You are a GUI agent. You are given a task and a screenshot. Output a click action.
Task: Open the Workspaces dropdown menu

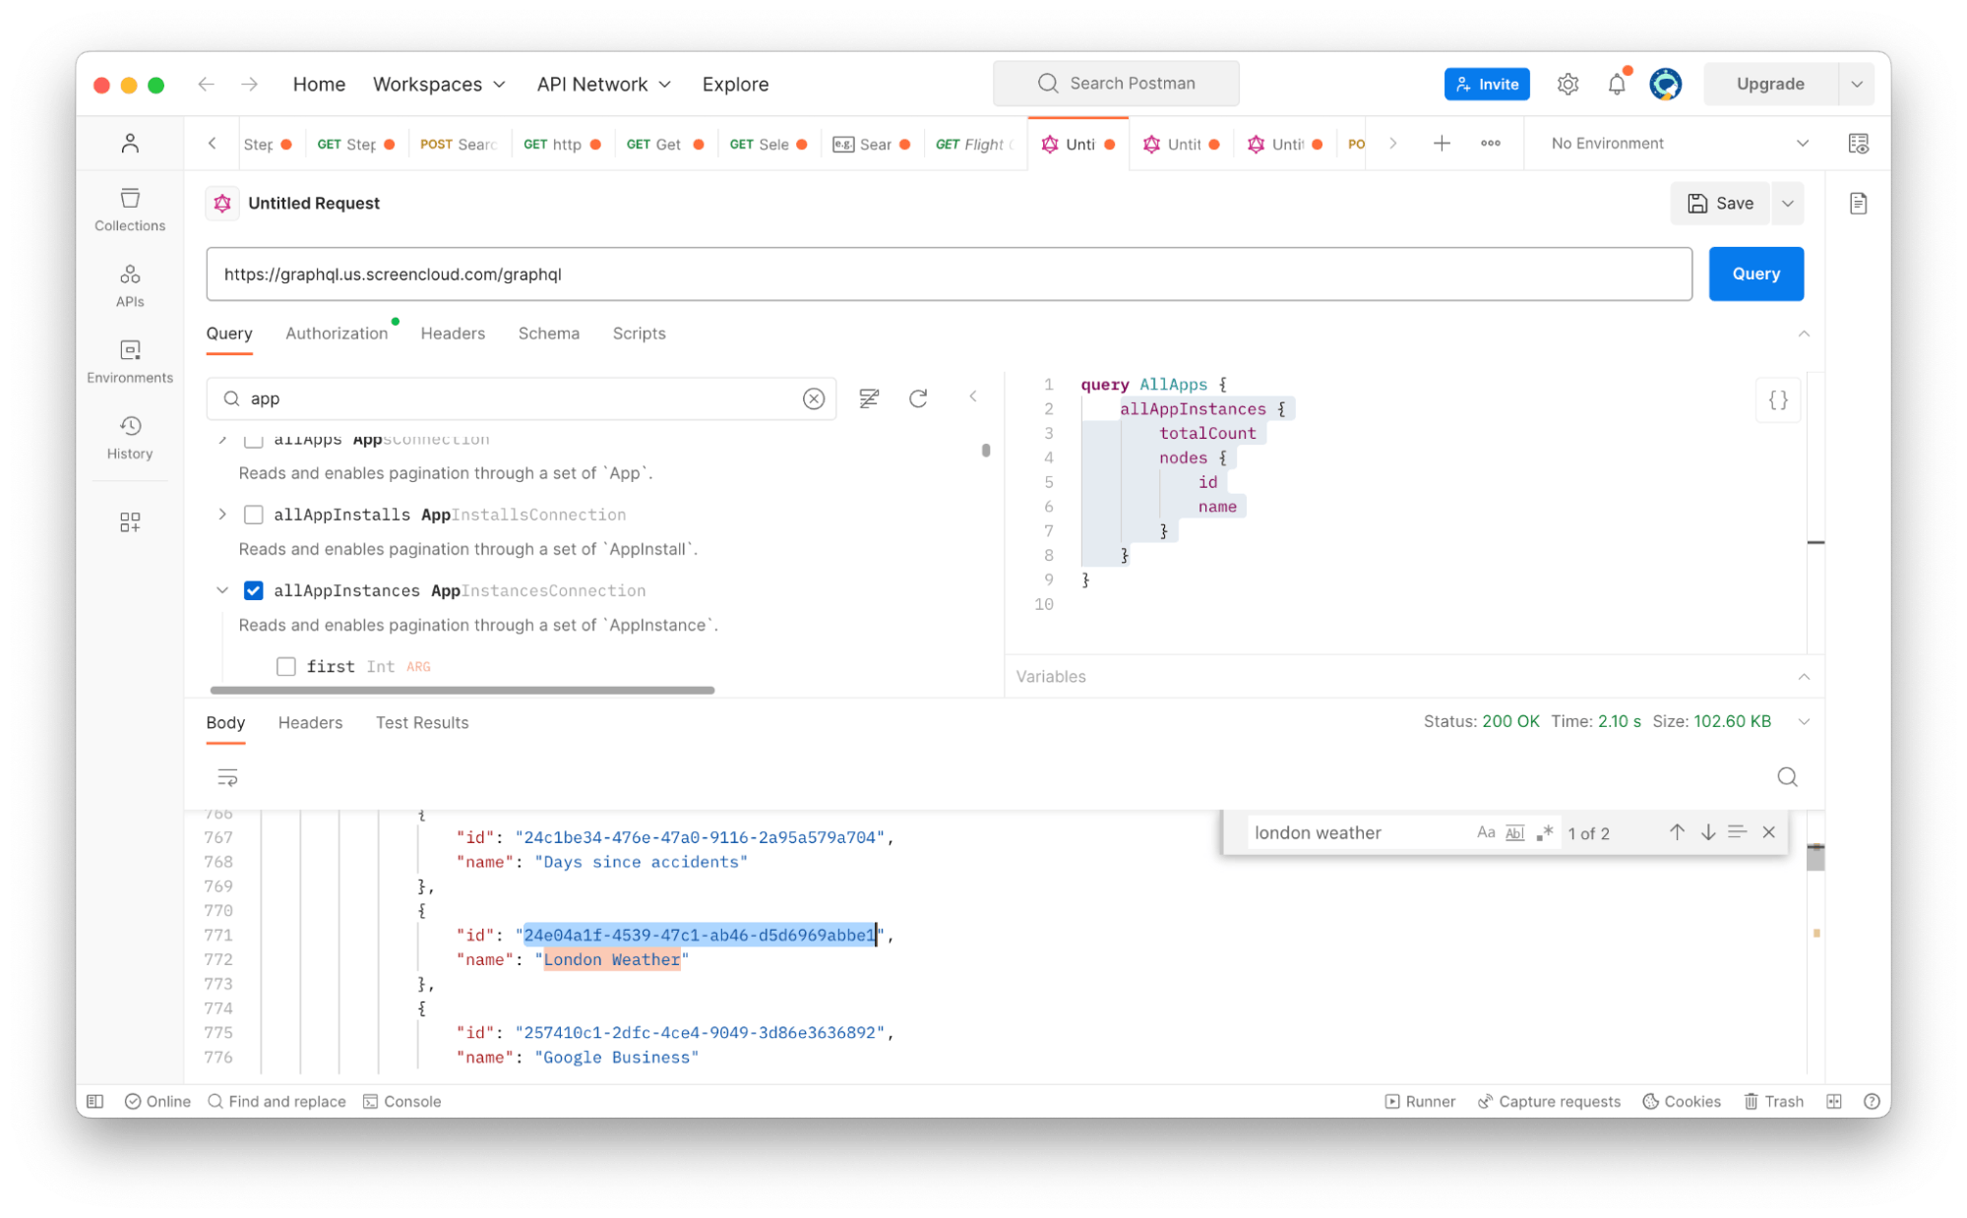pos(439,85)
